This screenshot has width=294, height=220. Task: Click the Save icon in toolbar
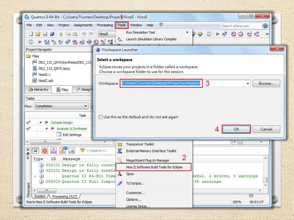45,34
